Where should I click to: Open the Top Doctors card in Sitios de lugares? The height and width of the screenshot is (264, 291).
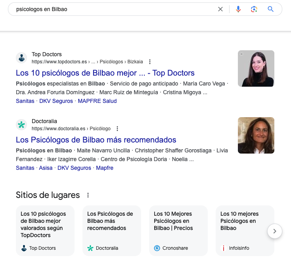coord(45,231)
